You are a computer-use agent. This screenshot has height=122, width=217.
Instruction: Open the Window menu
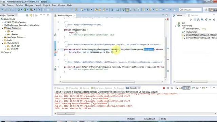click(61, 5)
